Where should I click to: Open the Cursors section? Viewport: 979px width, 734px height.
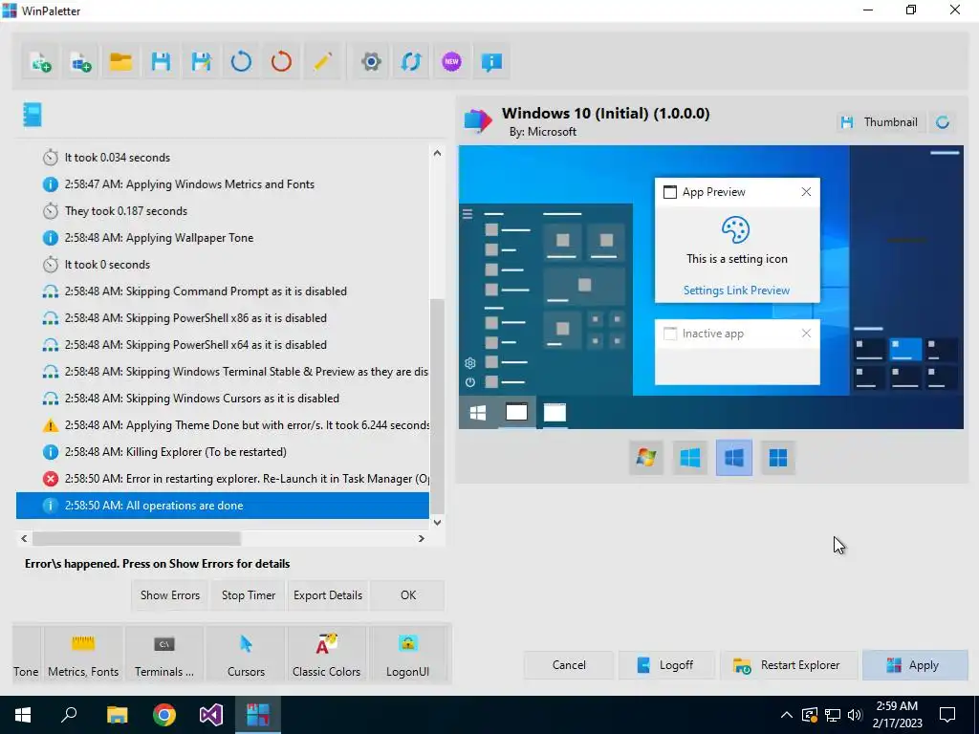pos(246,656)
